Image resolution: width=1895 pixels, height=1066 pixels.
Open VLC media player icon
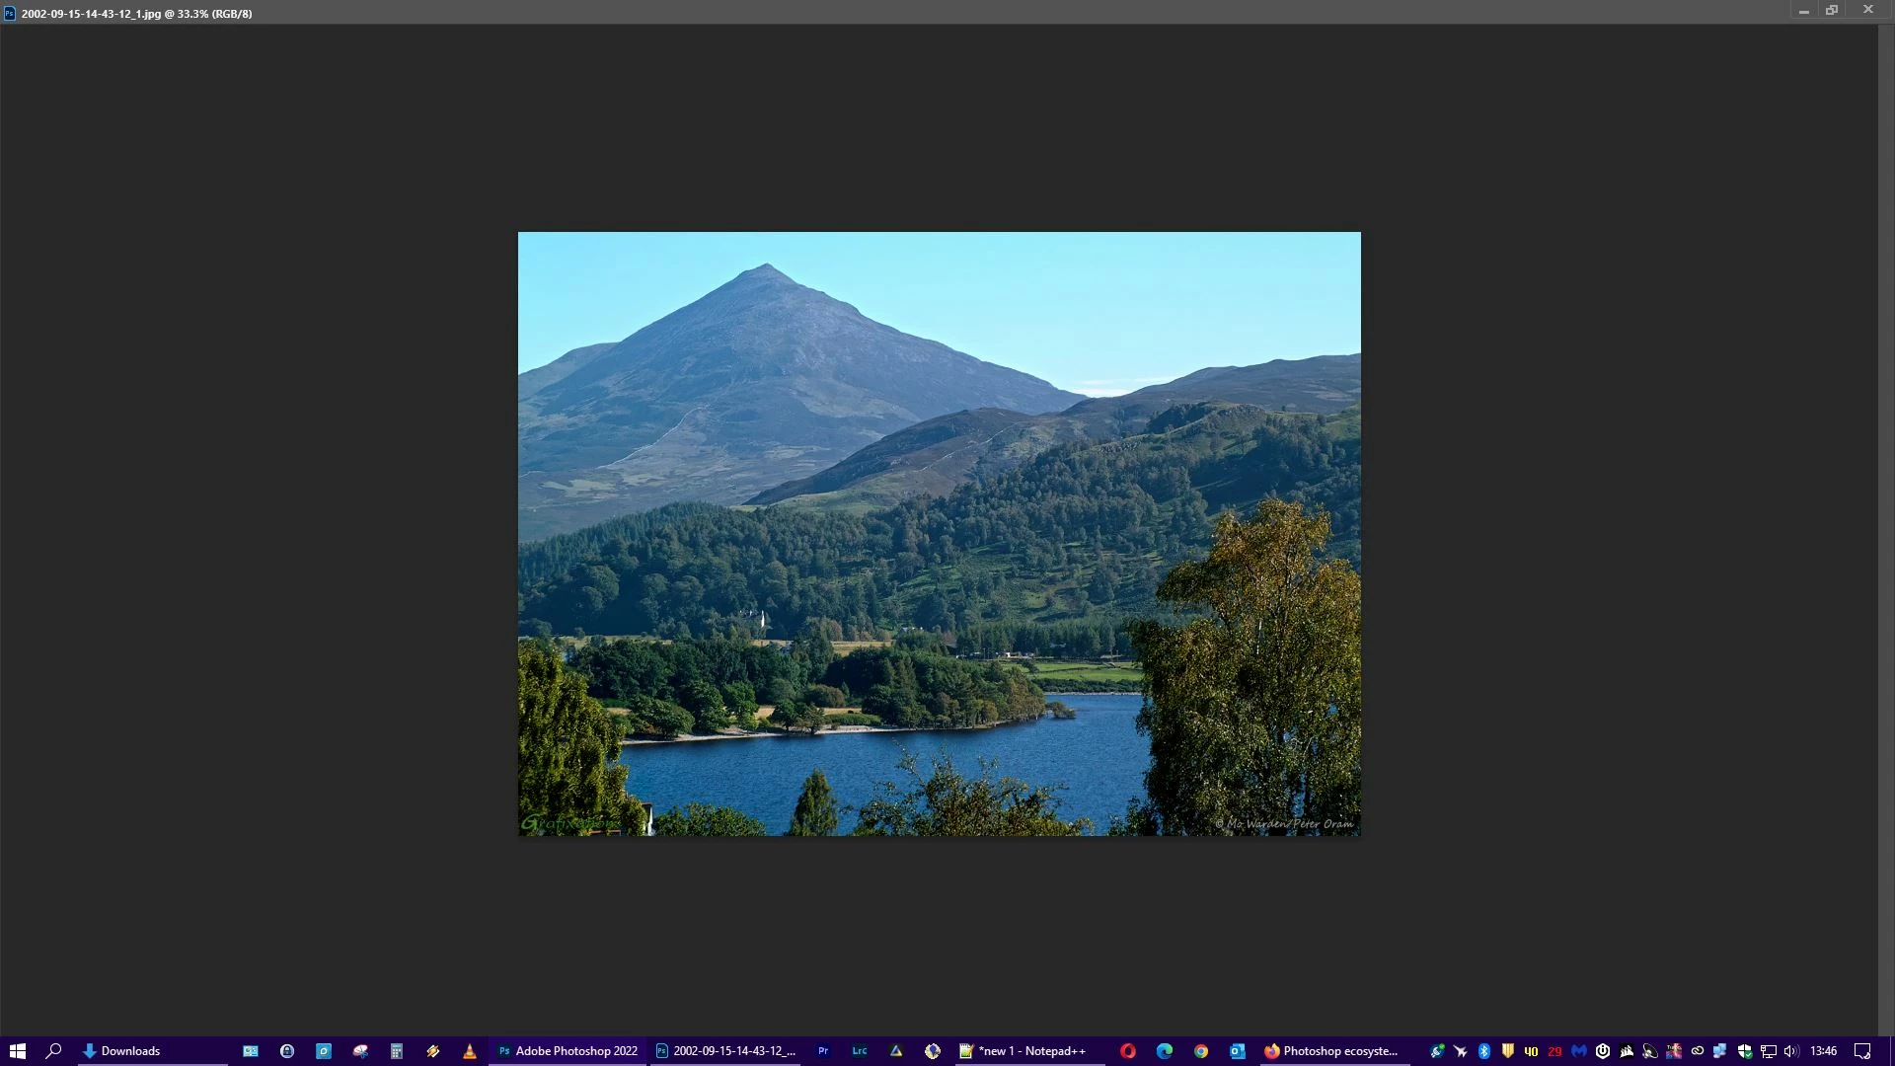pos(470,1051)
